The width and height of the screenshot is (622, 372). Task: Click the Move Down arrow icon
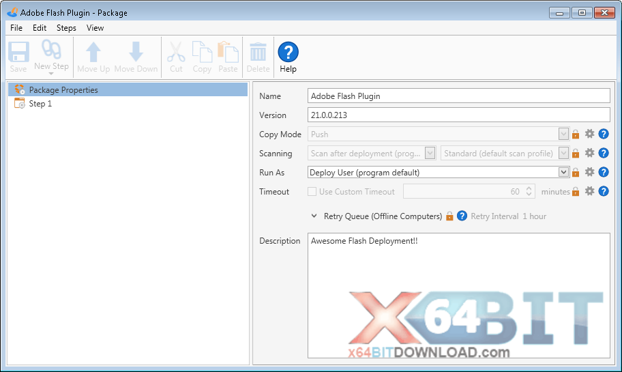(x=136, y=52)
